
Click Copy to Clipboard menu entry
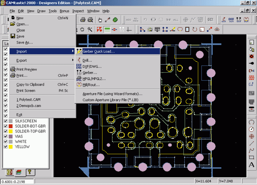click(x=42, y=84)
